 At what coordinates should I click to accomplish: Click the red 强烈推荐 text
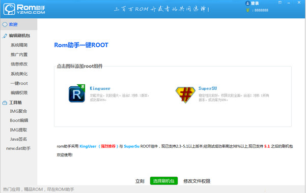pyautogui.click(x=108, y=146)
